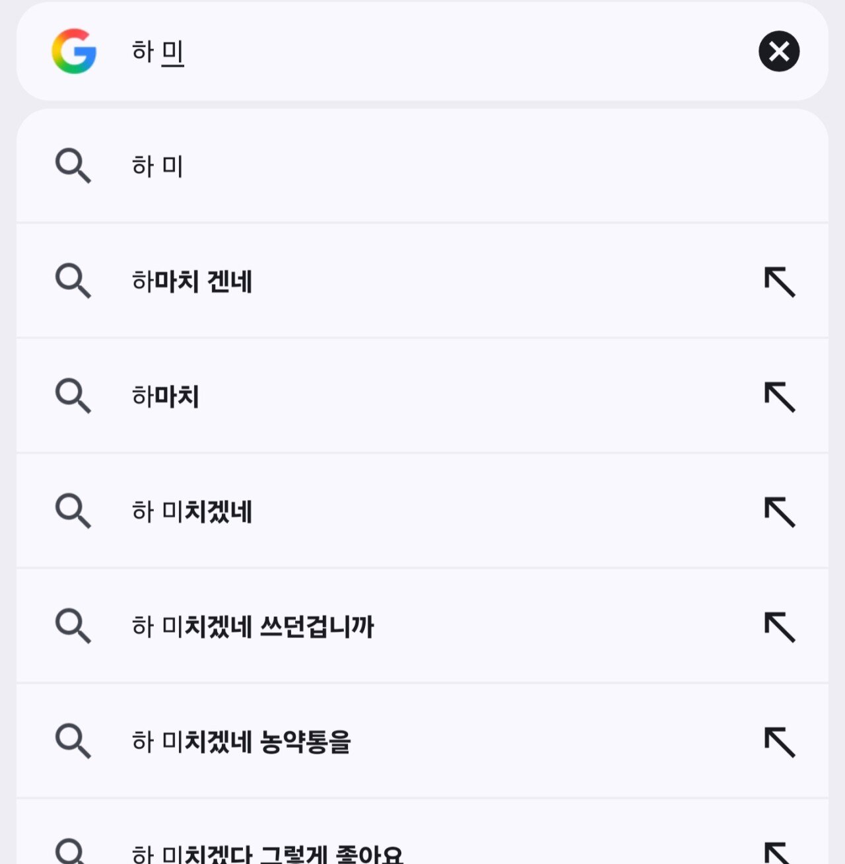This screenshot has width=845, height=864.
Task: Select the plain '하 미' suggestion
Action: (x=157, y=166)
